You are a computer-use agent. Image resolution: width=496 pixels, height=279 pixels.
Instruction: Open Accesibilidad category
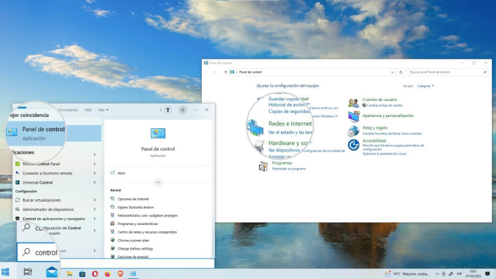[374, 141]
